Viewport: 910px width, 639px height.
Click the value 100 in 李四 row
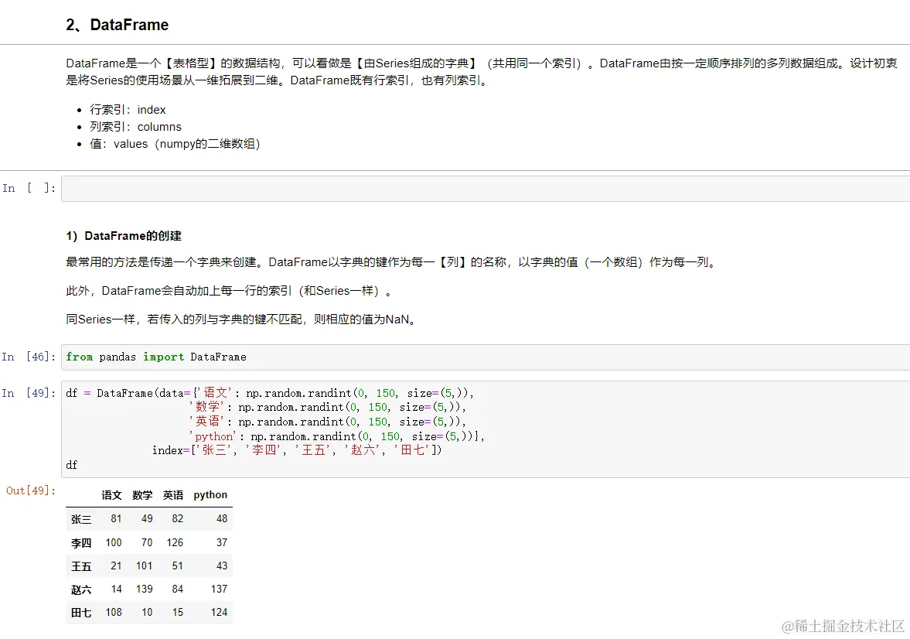[x=114, y=542]
